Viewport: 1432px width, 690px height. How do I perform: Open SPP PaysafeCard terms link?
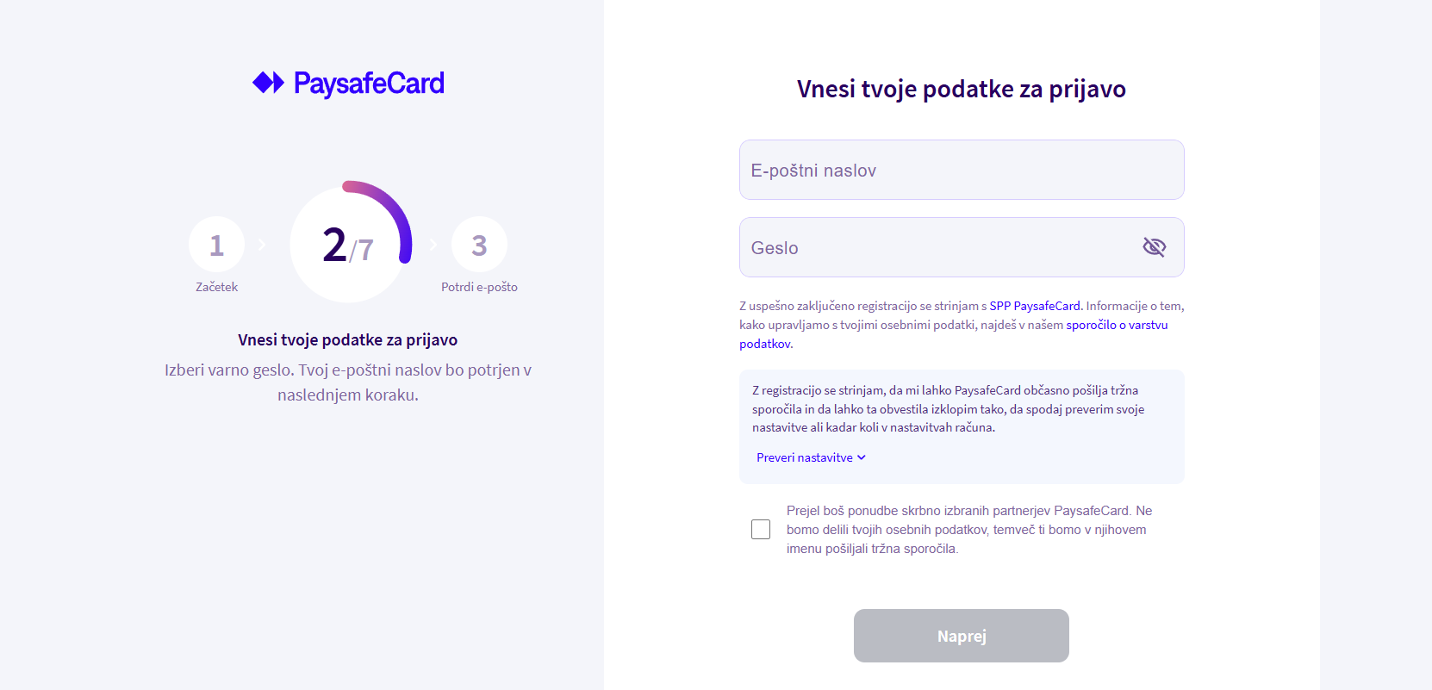pyautogui.click(x=1035, y=306)
